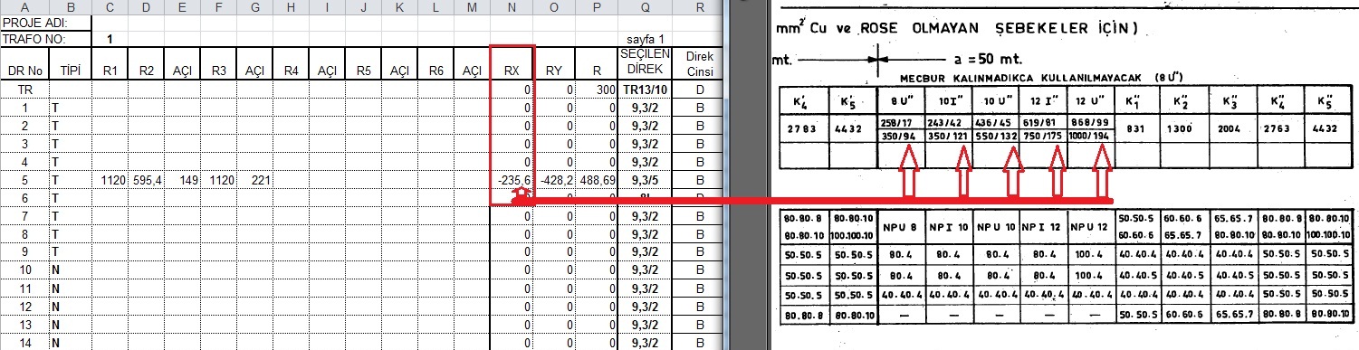Click the 149 cell
This screenshot has height=350, width=1359.
click(182, 181)
